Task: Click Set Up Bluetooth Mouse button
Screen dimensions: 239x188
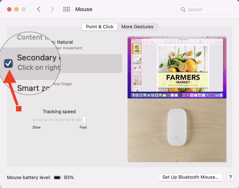Action: (190, 177)
